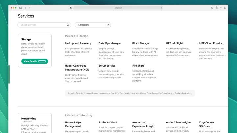Go forward with the browser forward arrow

[x=29, y=8]
